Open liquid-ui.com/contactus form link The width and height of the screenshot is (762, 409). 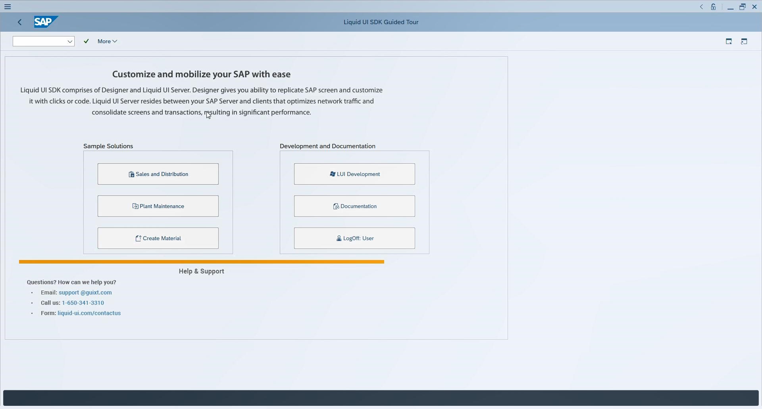[89, 313]
